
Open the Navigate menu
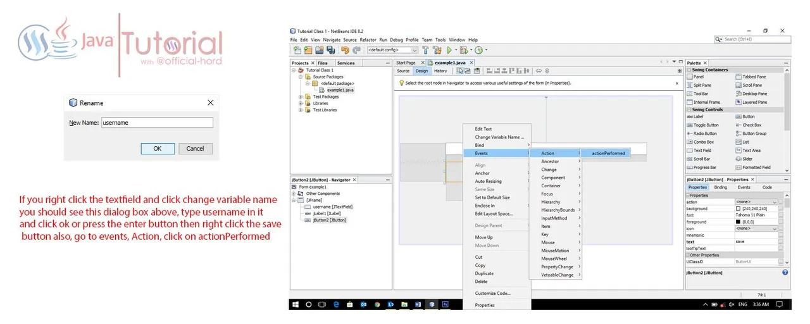click(x=332, y=40)
